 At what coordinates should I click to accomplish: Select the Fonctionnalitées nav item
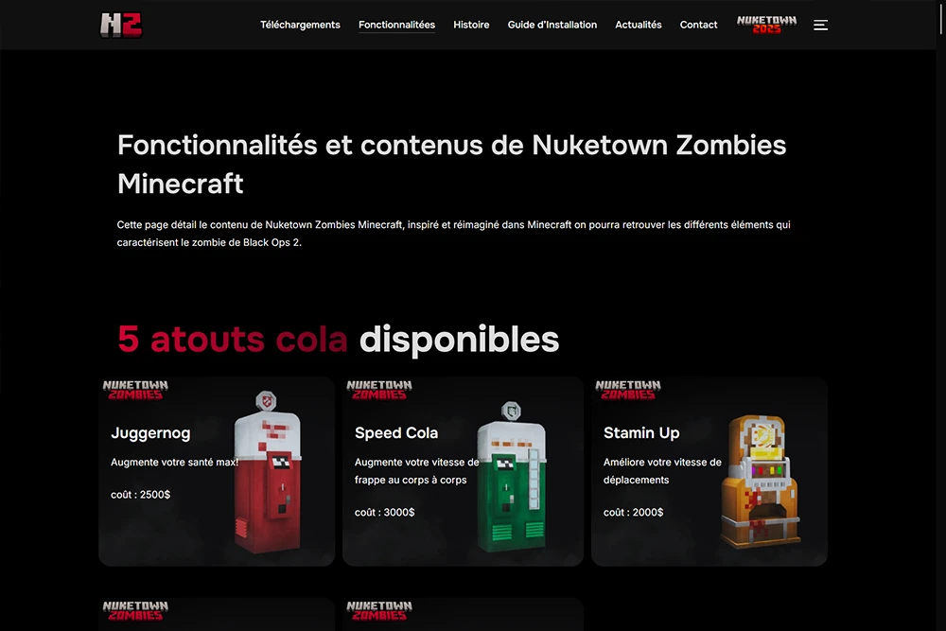[396, 25]
